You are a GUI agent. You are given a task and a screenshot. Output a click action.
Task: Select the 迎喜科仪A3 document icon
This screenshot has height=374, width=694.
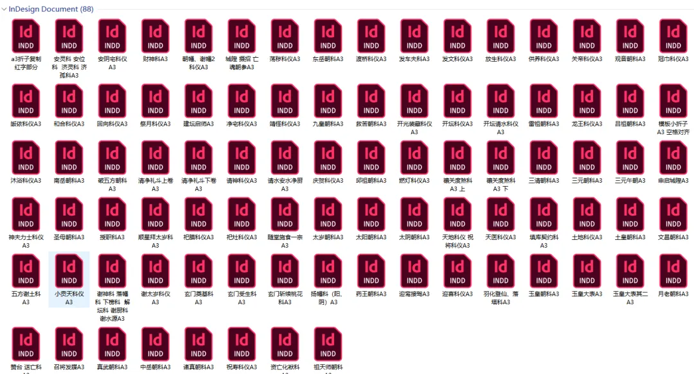click(458, 271)
